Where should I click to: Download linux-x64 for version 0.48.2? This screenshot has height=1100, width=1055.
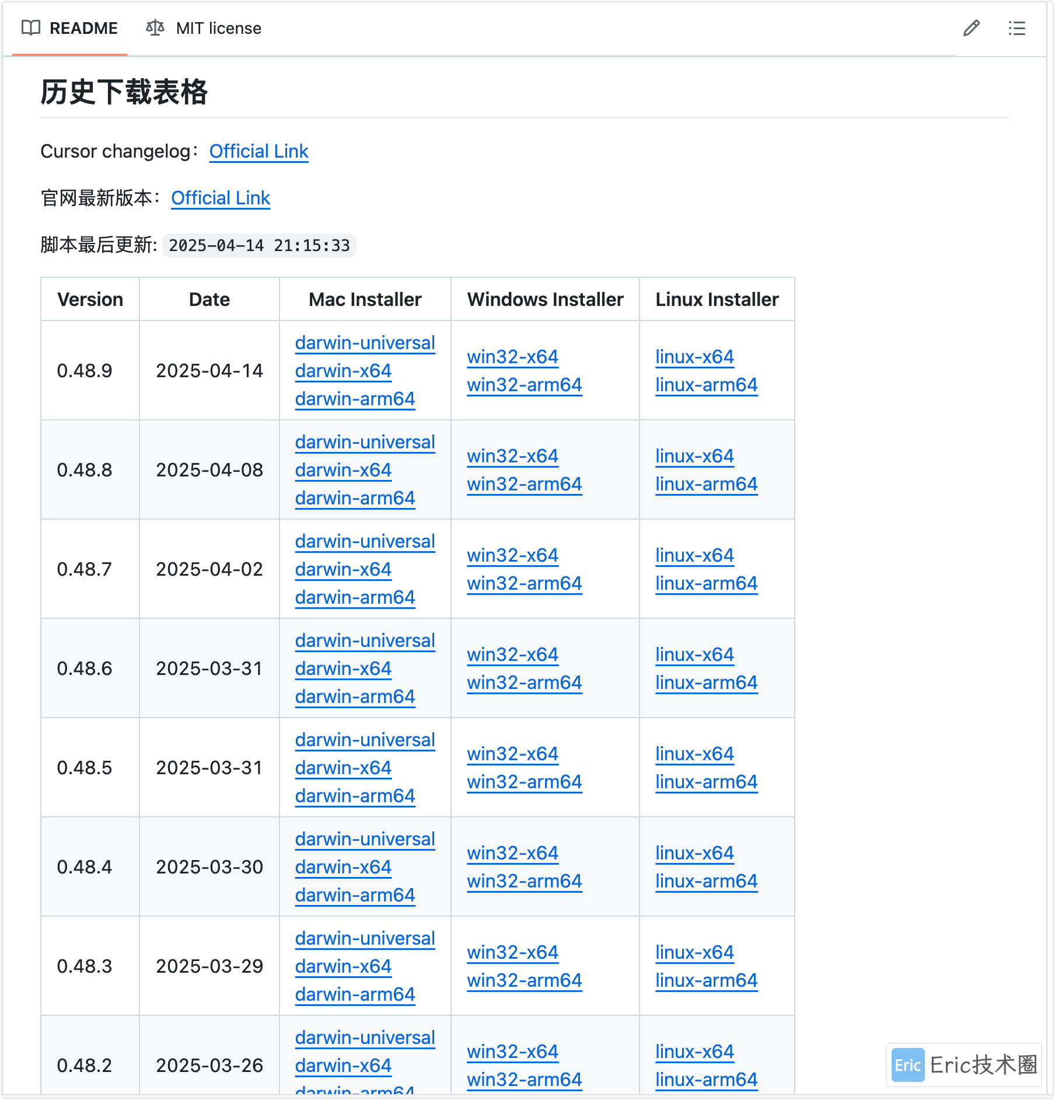click(694, 1052)
